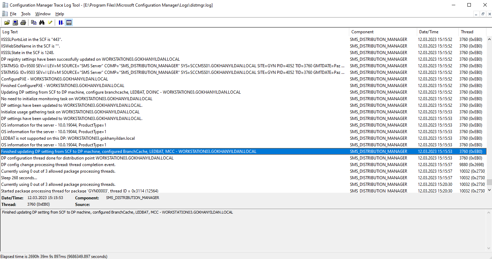492x259 pixels.
Task: Restore down the inner log document window
Action: pyautogui.click(x=483, y=14)
